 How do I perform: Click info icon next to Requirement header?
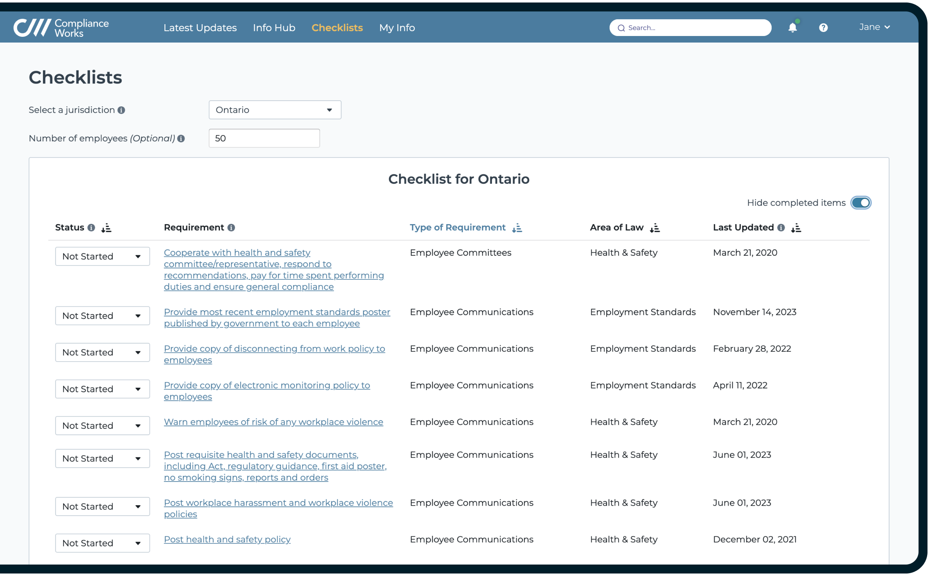tap(231, 228)
